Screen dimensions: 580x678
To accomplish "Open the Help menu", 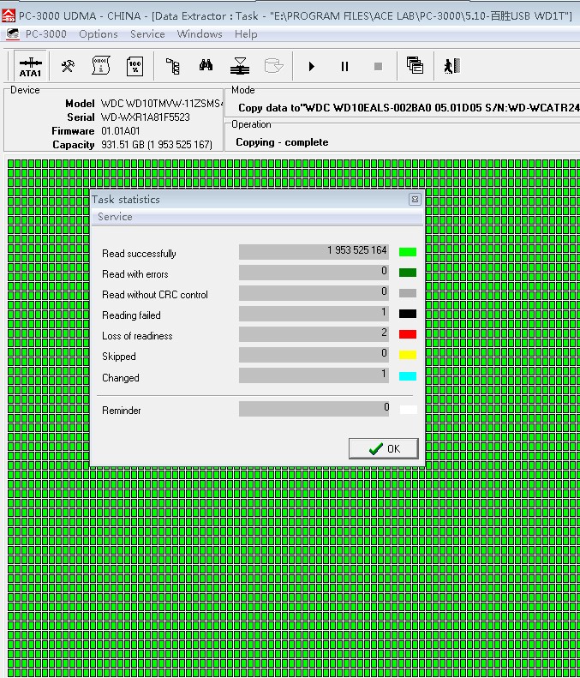I will click(x=246, y=34).
